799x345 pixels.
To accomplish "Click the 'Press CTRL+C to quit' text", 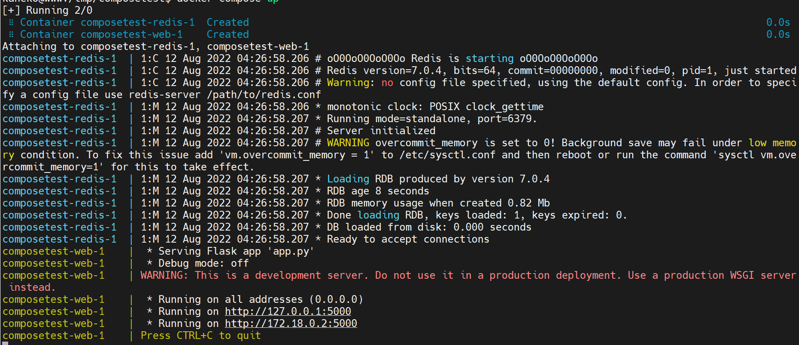I will coord(201,335).
